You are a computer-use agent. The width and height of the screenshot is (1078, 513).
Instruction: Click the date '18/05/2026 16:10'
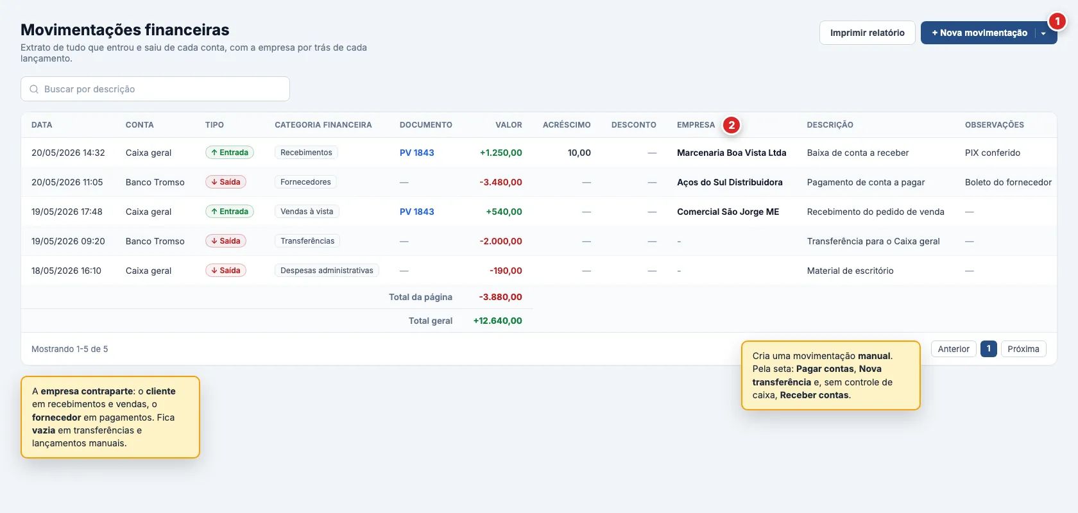coord(66,271)
